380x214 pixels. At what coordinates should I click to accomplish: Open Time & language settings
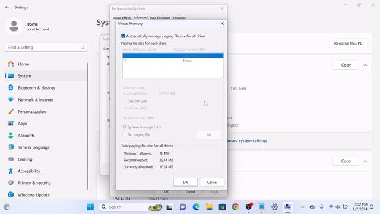46,147
